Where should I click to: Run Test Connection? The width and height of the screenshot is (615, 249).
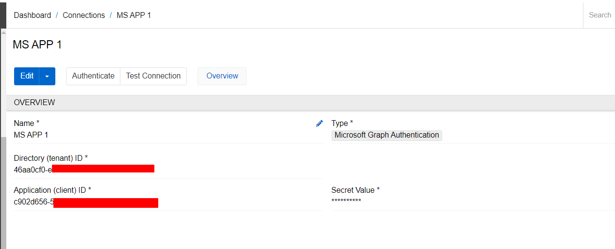[153, 76]
